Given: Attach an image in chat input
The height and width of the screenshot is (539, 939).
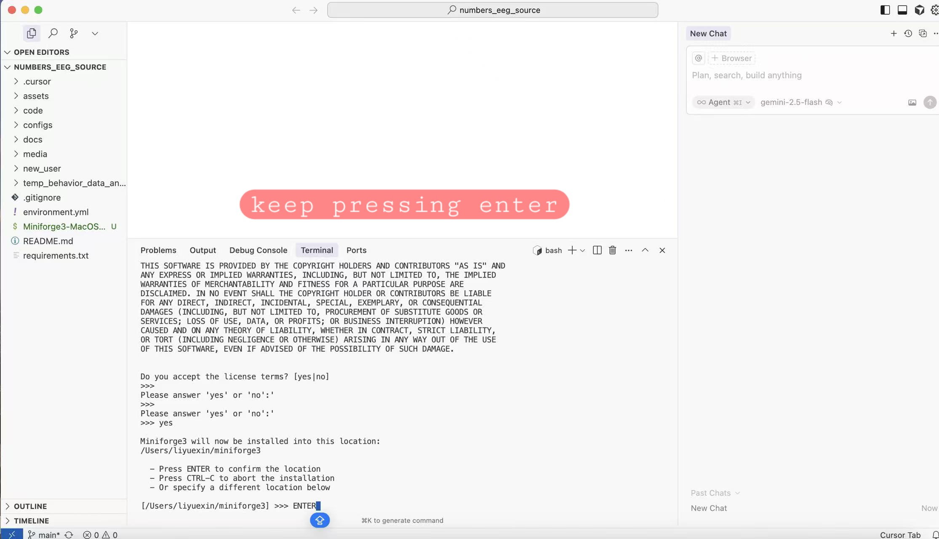Looking at the screenshot, I should (x=912, y=102).
